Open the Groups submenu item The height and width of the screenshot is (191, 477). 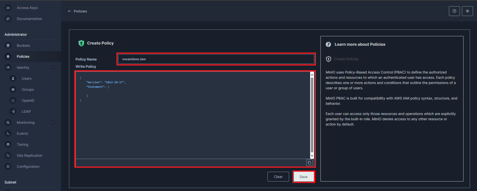coord(28,89)
